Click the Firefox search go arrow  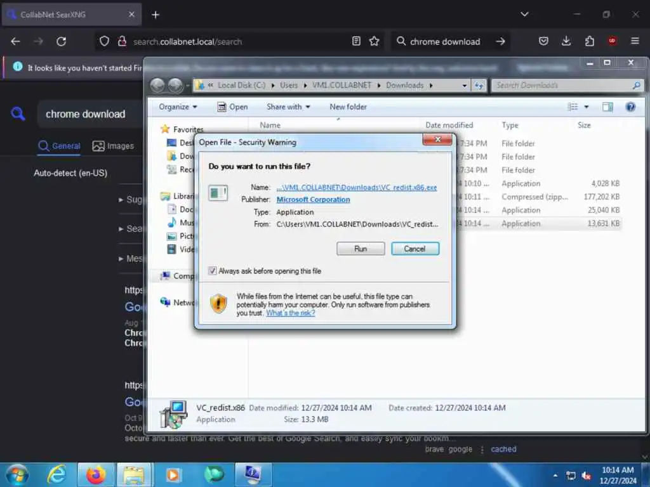(500, 41)
